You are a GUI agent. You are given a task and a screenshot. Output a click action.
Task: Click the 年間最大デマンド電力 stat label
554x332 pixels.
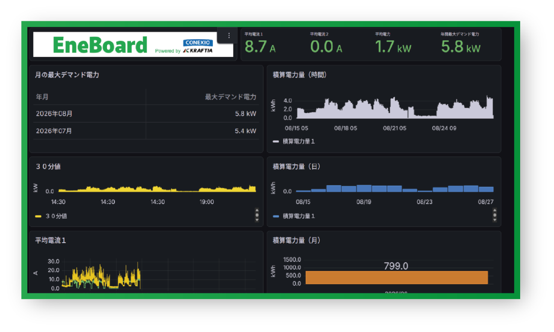(x=460, y=34)
